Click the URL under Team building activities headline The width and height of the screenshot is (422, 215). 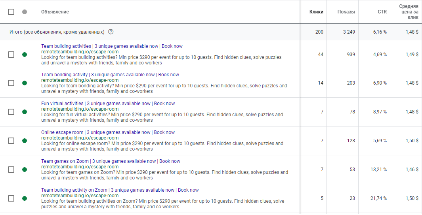coord(80,52)
